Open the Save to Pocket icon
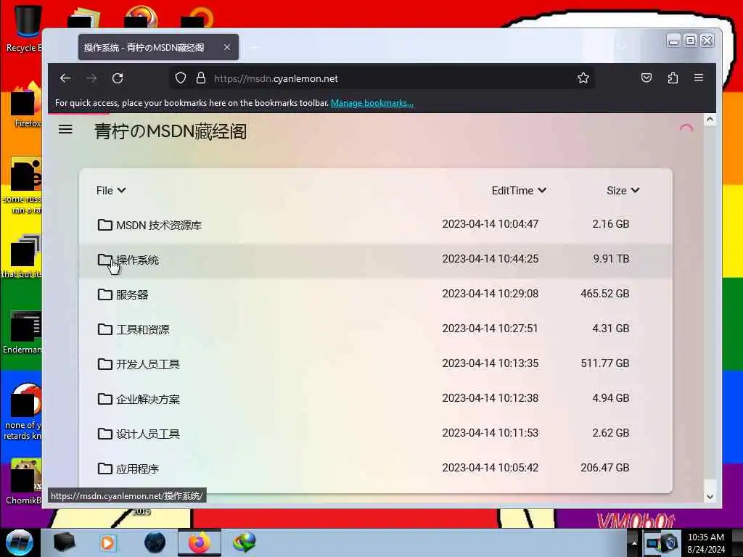The width and height of the screenshot is (743, 557). (x=646, y=78)
